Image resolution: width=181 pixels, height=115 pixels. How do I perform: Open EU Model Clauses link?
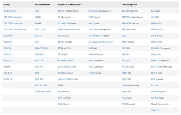66,61
